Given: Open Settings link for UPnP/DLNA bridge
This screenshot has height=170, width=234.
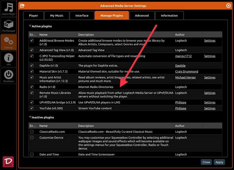Looking at the screenshot, I should pyautogui.click(x=209, y=102).
